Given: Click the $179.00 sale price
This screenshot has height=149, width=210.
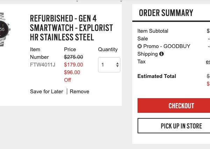Looking at the screenshot, I should [x=73, y=65].
